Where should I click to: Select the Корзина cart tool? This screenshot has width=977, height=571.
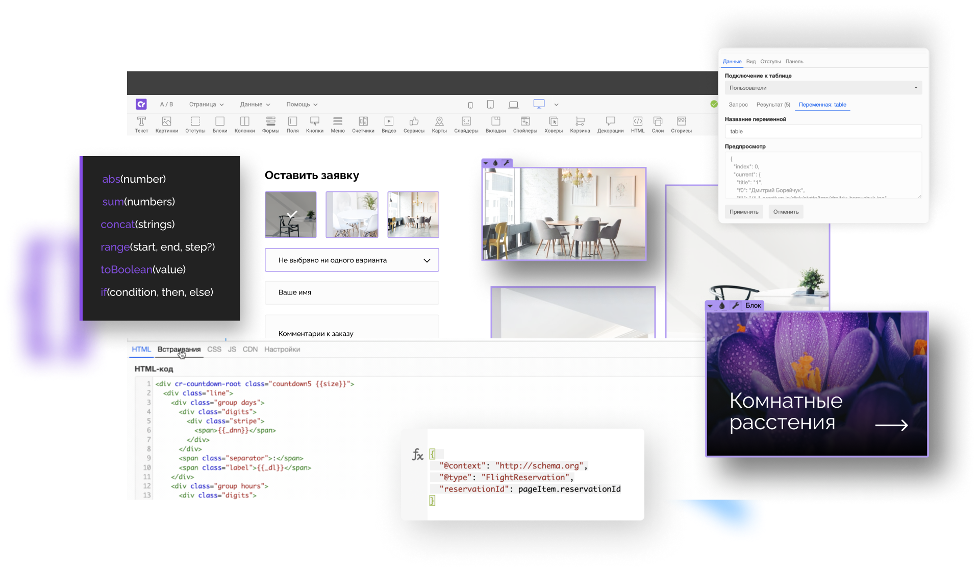[580, 124]
